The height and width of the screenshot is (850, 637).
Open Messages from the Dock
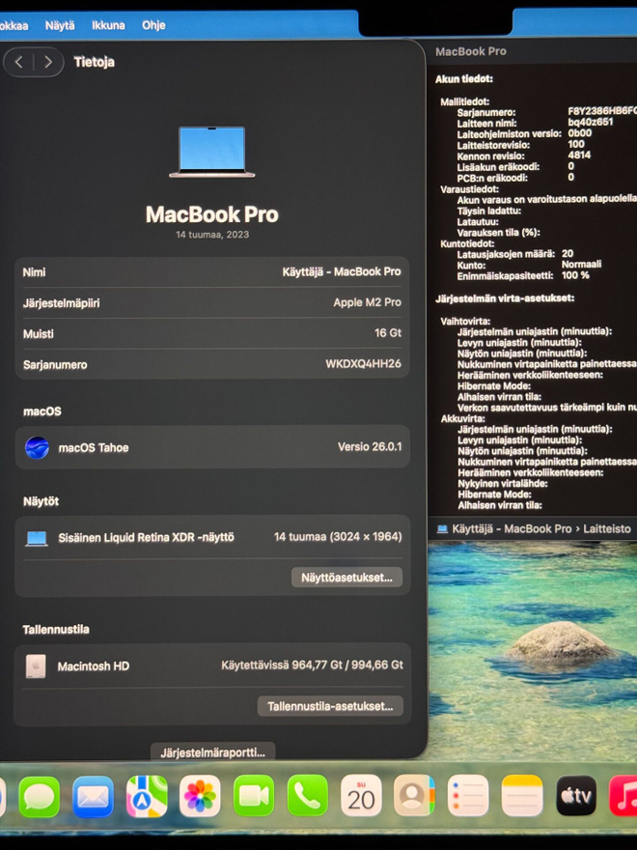pos(39,796)
